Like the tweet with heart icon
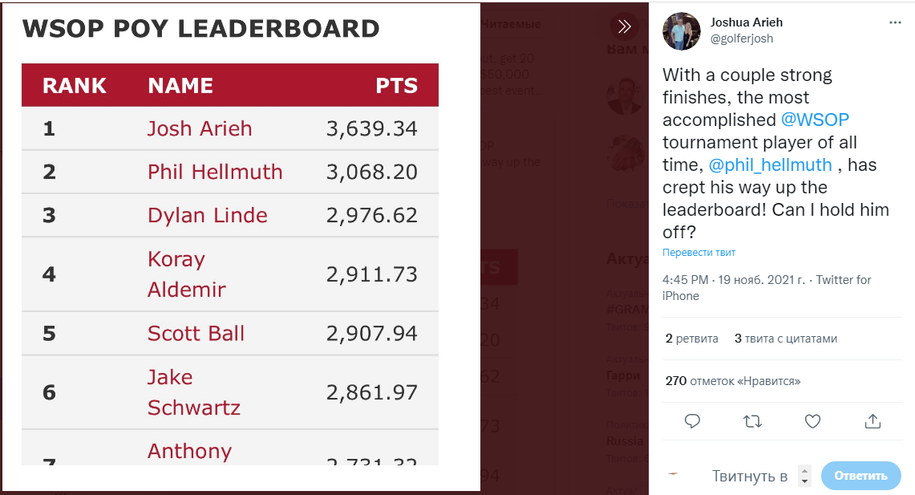 [x=813, y=421]
